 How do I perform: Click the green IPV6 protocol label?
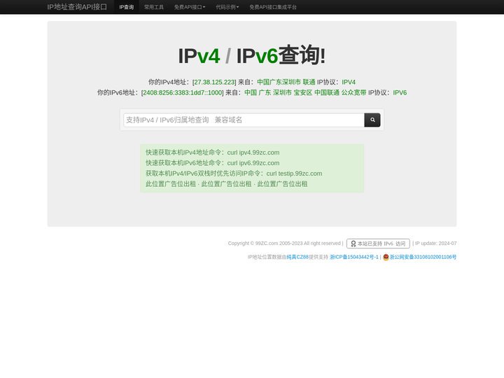pyautogui.click(x=400, y=92)
